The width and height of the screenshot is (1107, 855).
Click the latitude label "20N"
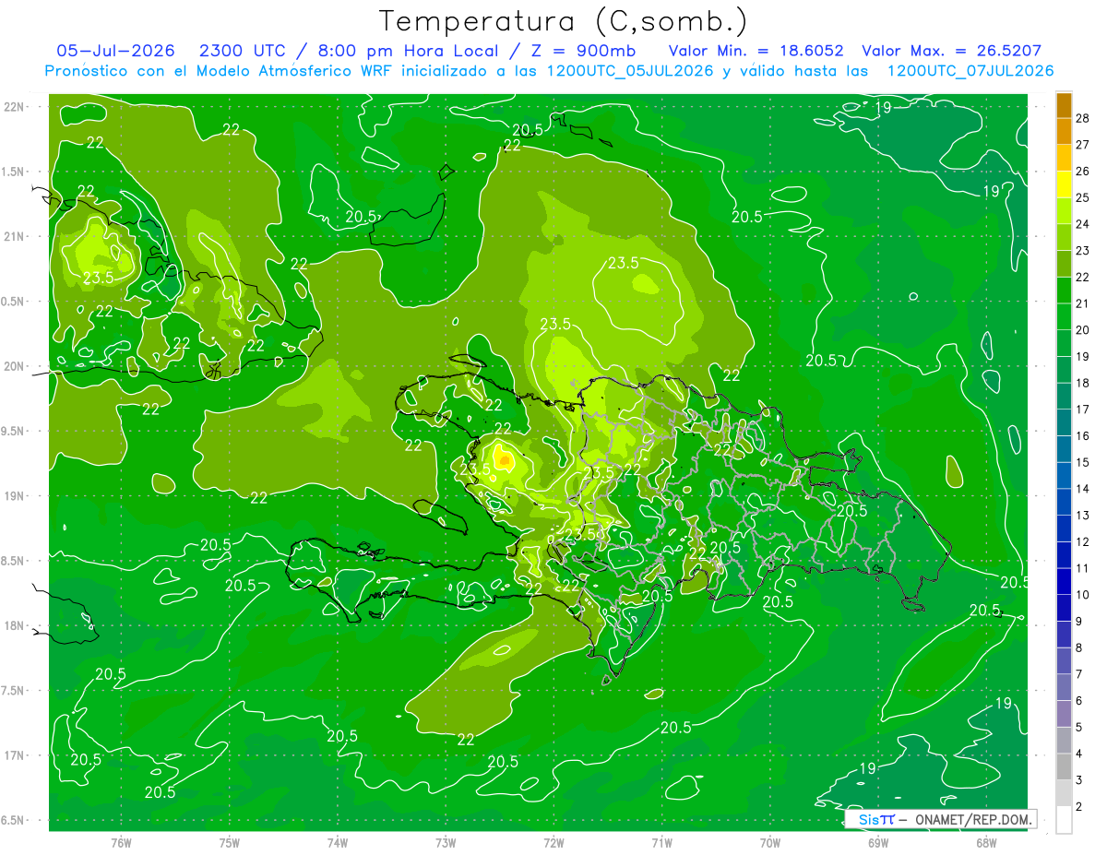14,367
